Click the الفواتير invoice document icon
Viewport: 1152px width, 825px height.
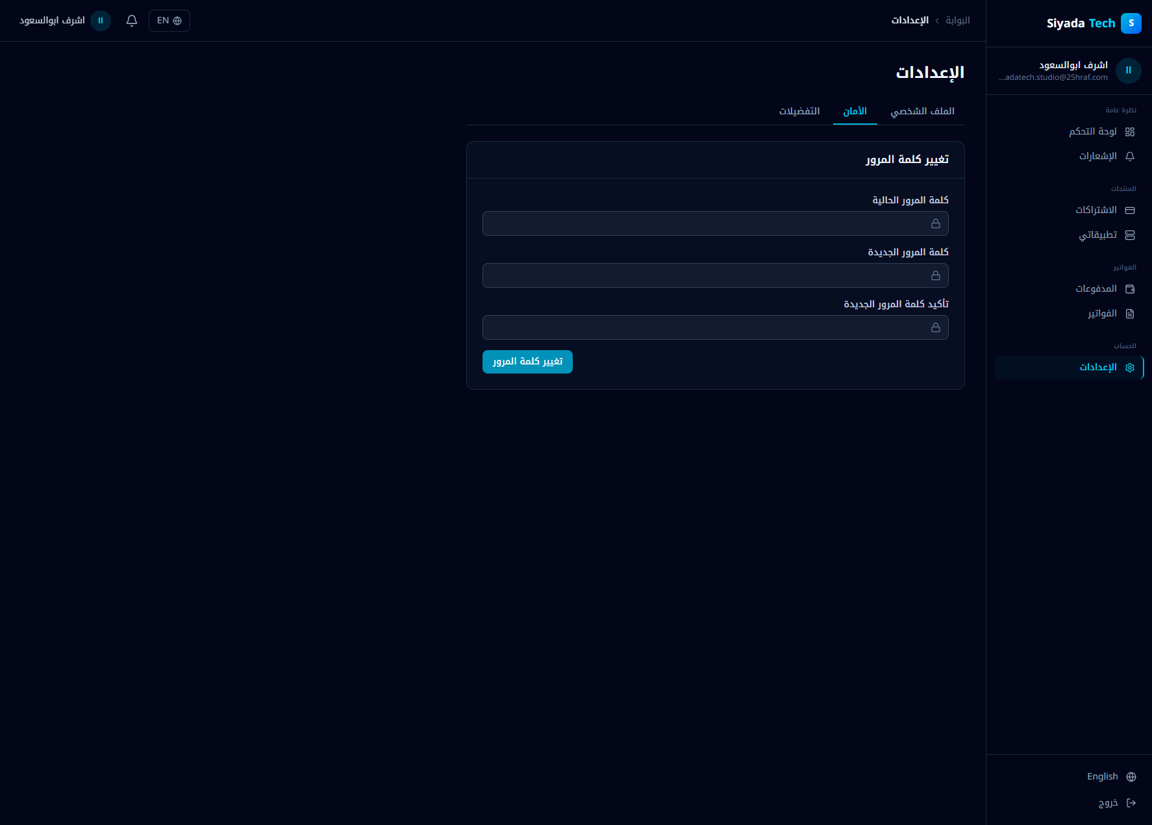pyautogui.click(x=1129, y=314)
